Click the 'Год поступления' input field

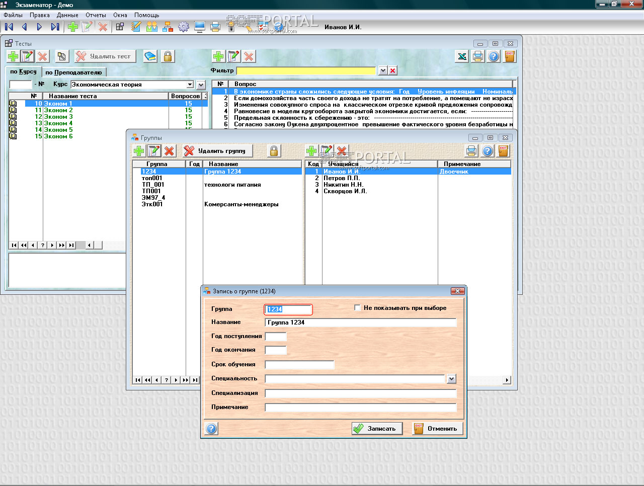click(x=276, y=336)
